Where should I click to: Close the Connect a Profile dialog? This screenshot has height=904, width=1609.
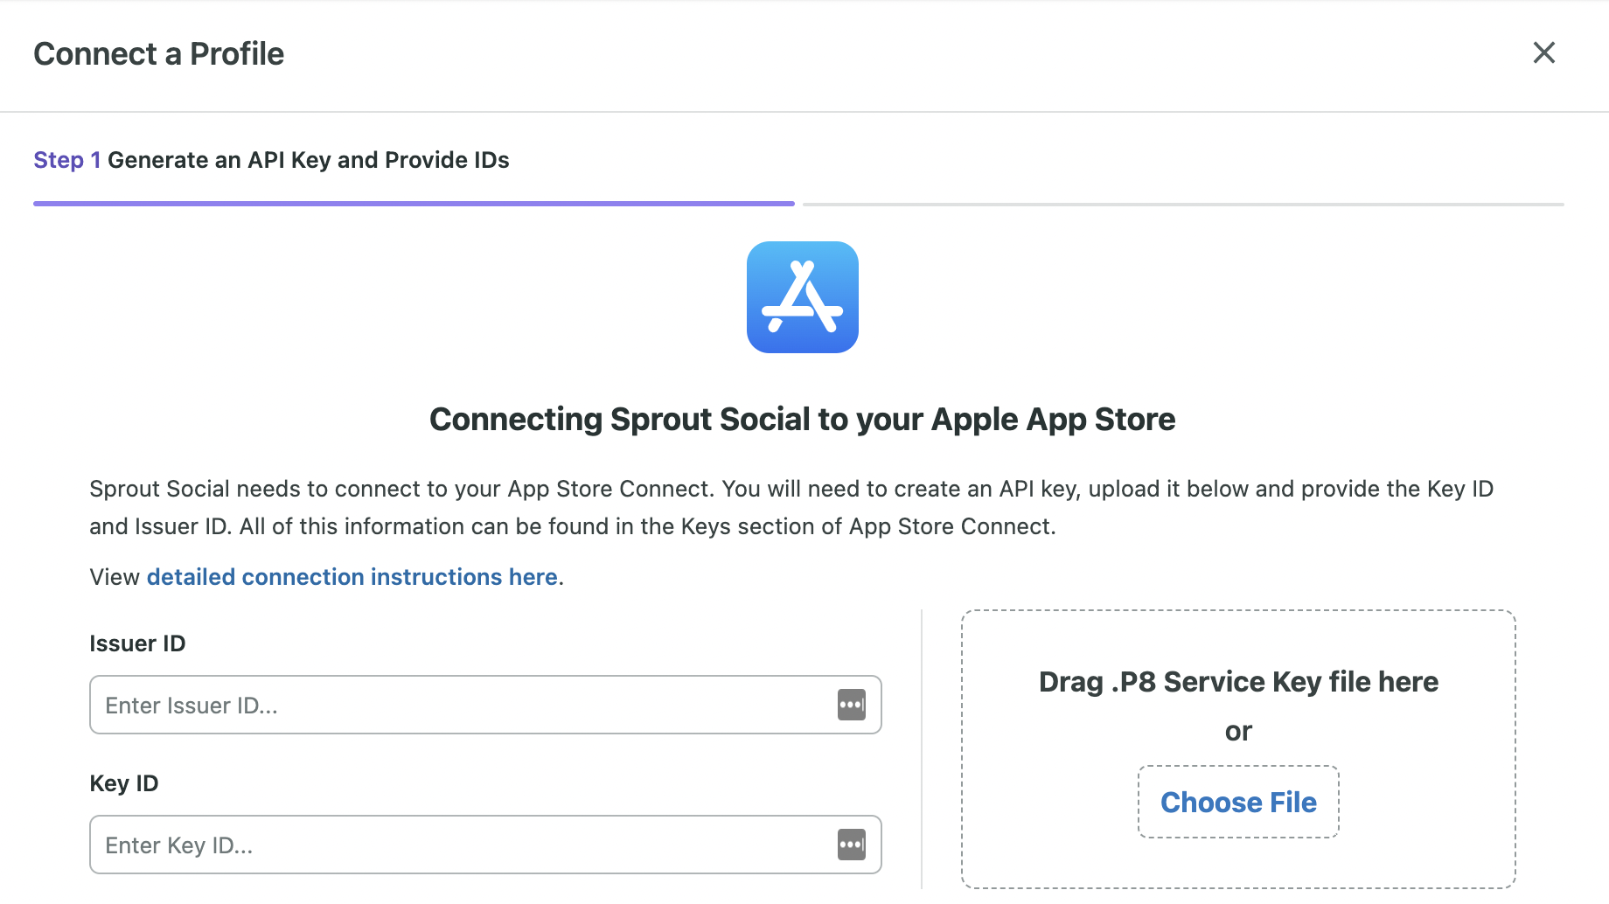pyautogui.click(x=1544, y=52)
